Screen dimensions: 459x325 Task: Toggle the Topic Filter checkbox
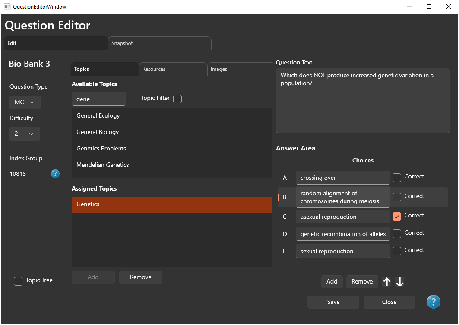click(177, 99)
